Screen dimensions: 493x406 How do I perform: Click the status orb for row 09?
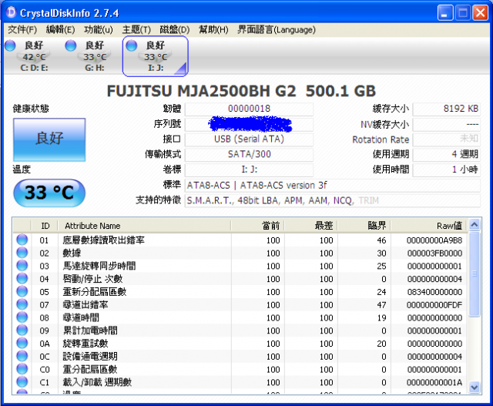[22, 330]
